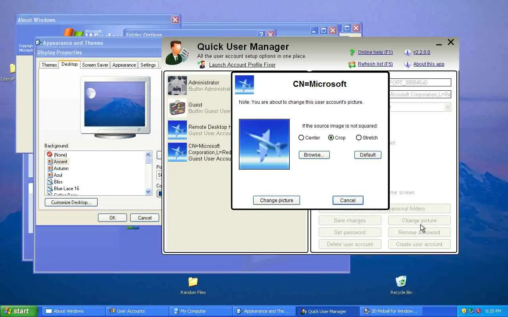Image resolution: width=508 pixels, height=317 pixels.
Task: Open the Start menu
Action: [x=19, y=311]
